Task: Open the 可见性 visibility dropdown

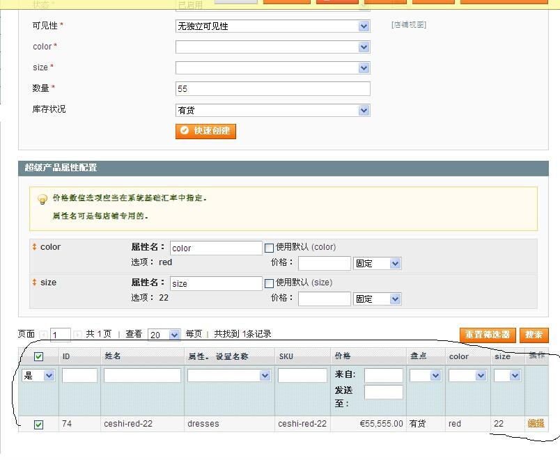Action: [272, 26]
